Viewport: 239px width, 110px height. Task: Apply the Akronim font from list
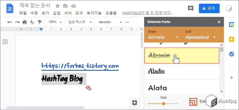pos(182,56)
